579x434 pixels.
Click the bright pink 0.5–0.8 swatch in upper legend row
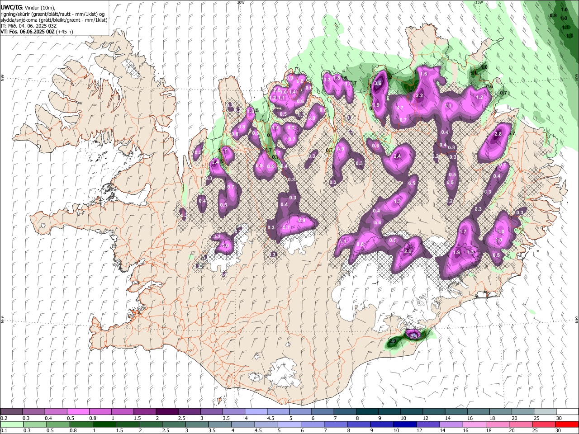[x=78, y=412]
